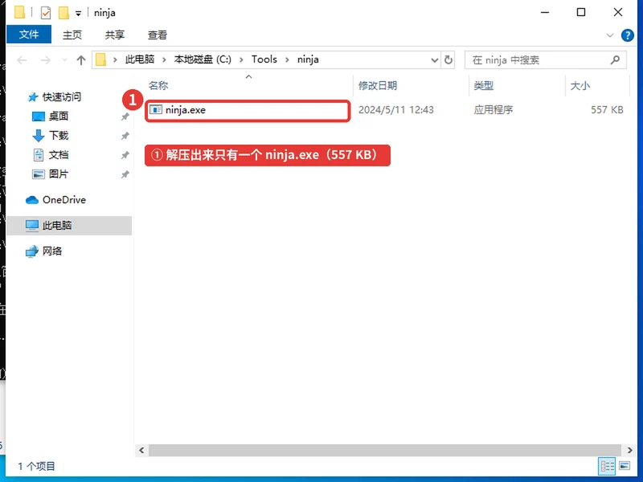Click the Back navigation arrow

[22, 60]
